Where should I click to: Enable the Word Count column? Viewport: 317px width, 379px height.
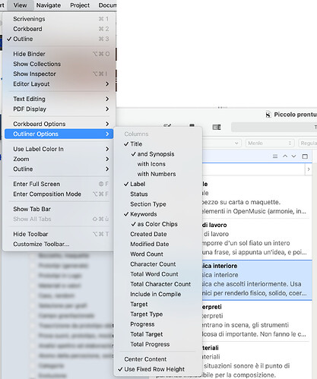coord(147,254)
